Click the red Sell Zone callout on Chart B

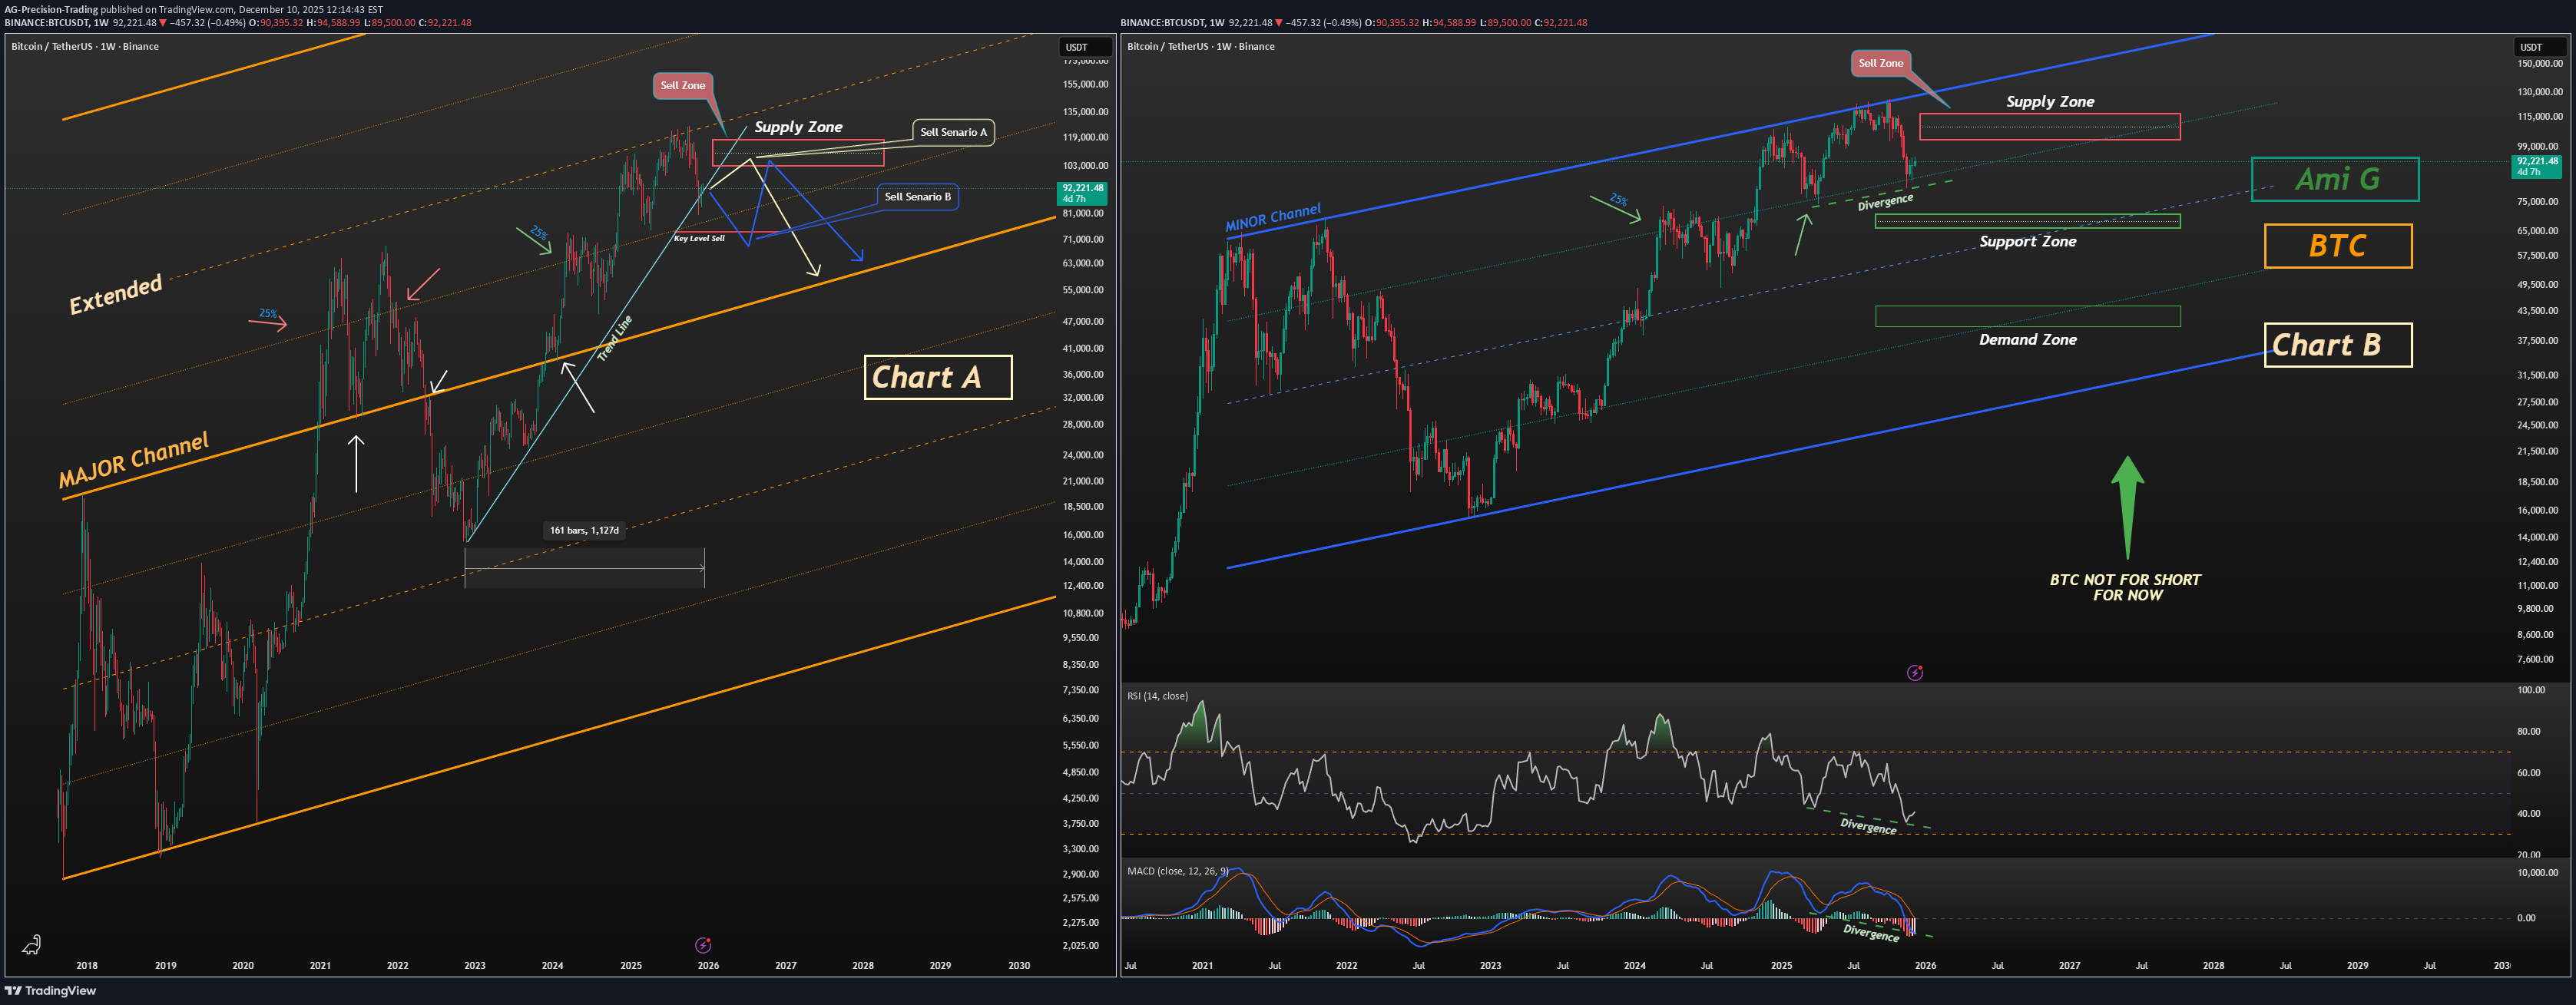tap(1880, 63)
